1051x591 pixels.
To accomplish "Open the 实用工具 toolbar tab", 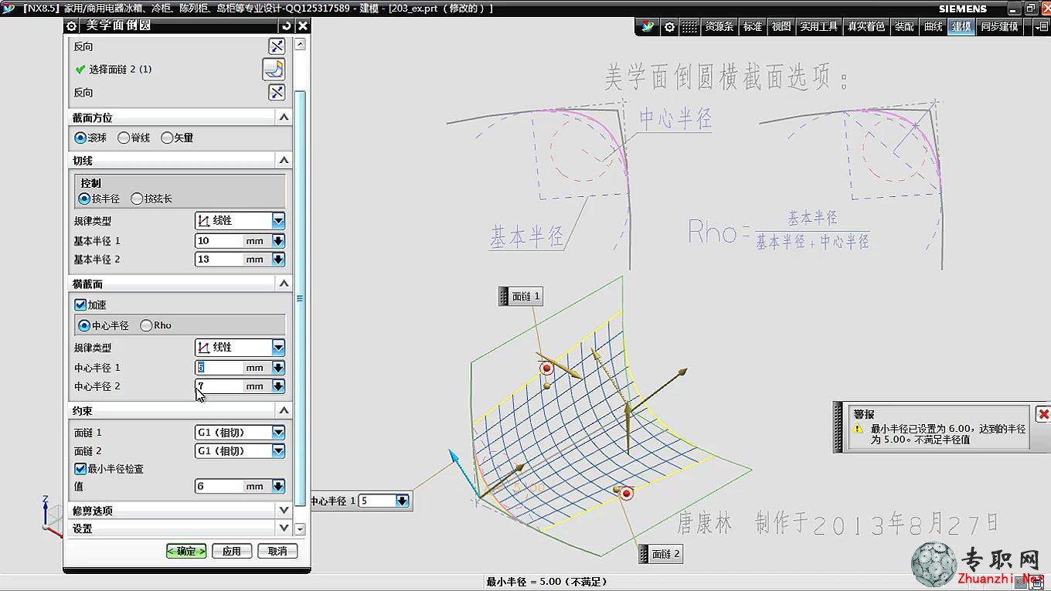I will [819, 26].
